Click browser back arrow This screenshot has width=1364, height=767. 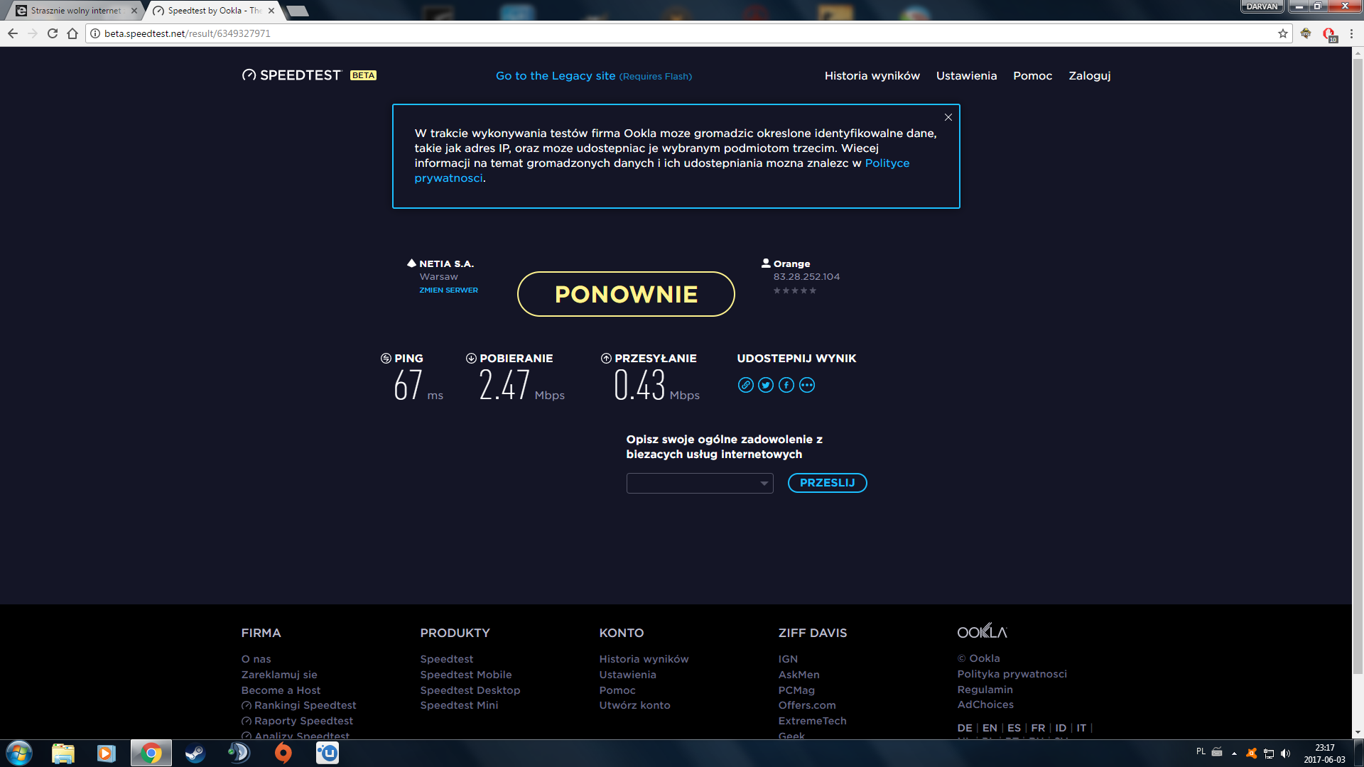click(x=13, y=33)
